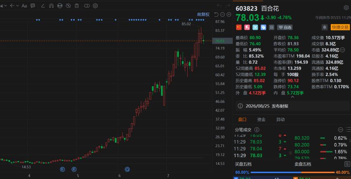Click the 成交额 8.3亿 value
Image resolution: width=351 pixels, height=179 pixels.
coord(331,44)
